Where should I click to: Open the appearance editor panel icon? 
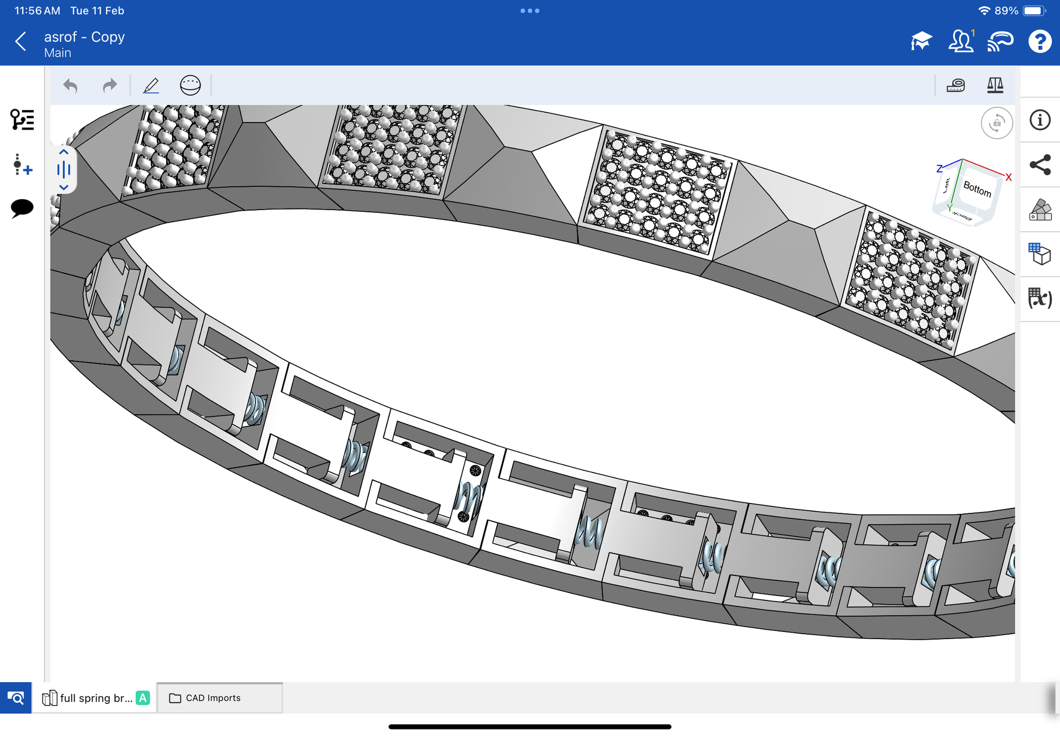point(1040,210)
